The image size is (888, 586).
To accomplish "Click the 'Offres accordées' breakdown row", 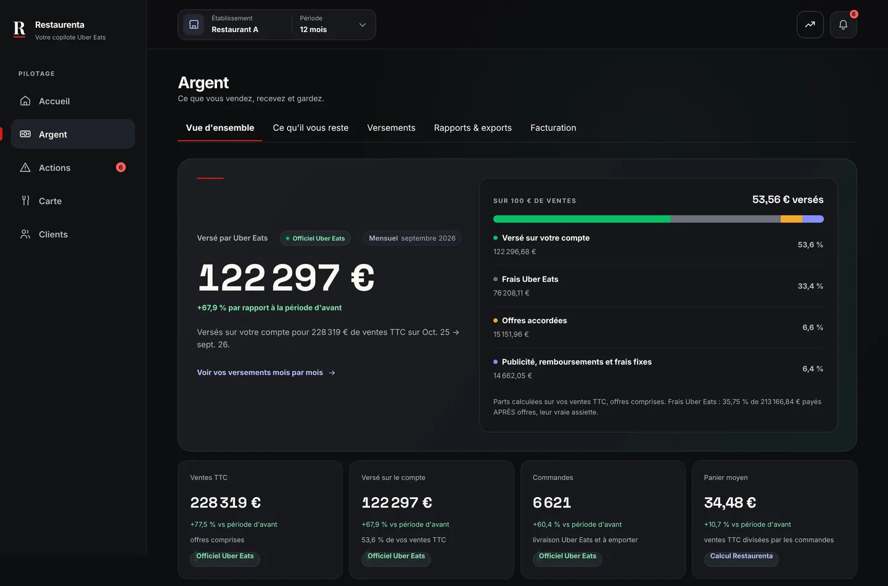I will (x=658, y=327).
